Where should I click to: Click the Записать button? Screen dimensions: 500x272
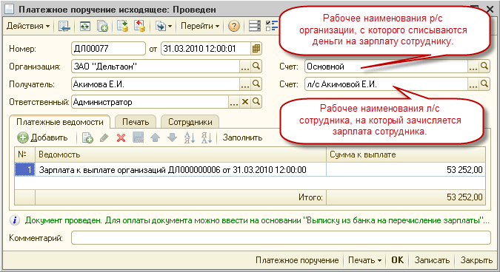point(432,260)
